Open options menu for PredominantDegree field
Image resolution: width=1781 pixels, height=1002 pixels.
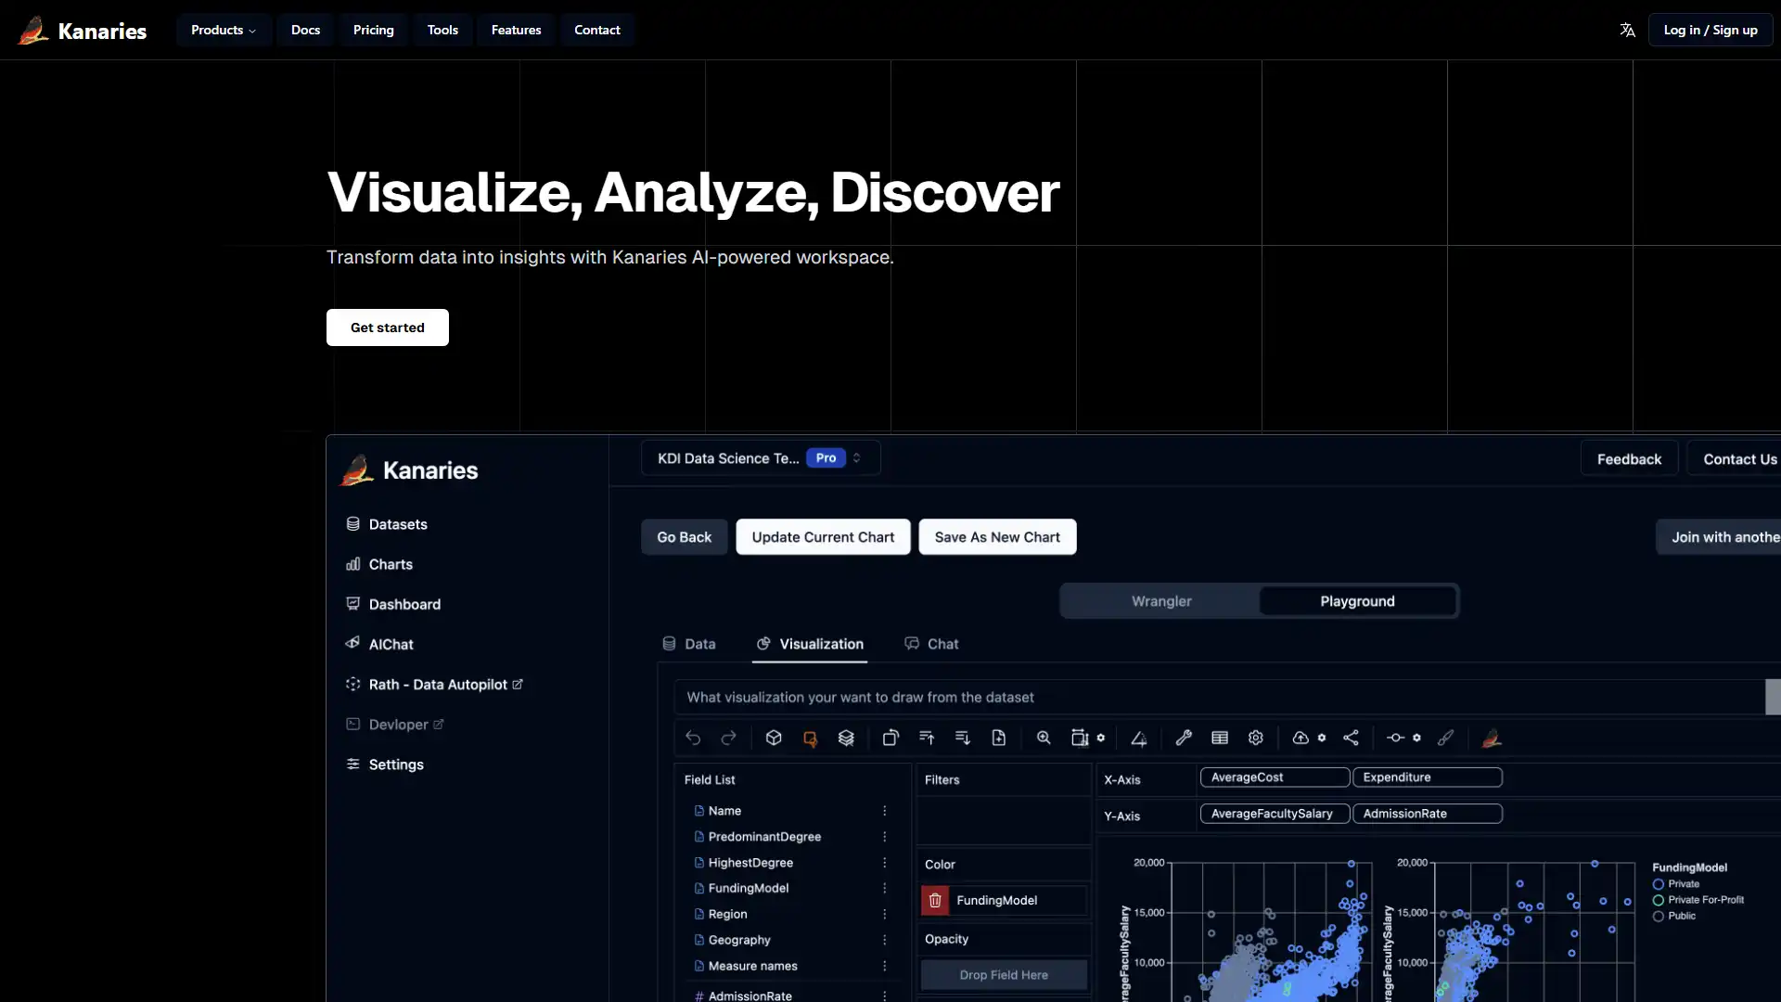[x=885, y=837]
